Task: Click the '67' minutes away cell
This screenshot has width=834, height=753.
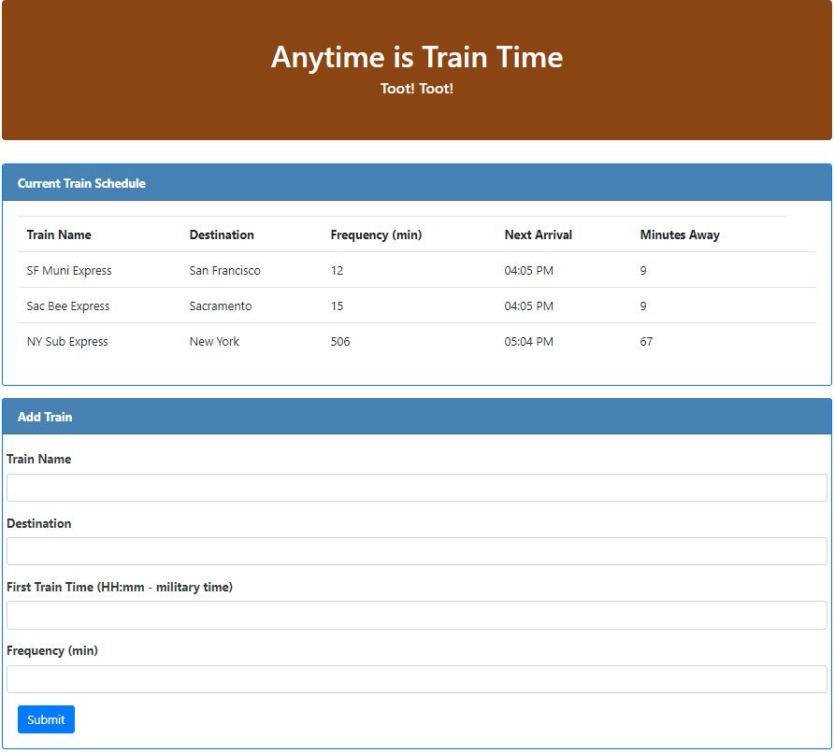Action: tap(646, 341)
